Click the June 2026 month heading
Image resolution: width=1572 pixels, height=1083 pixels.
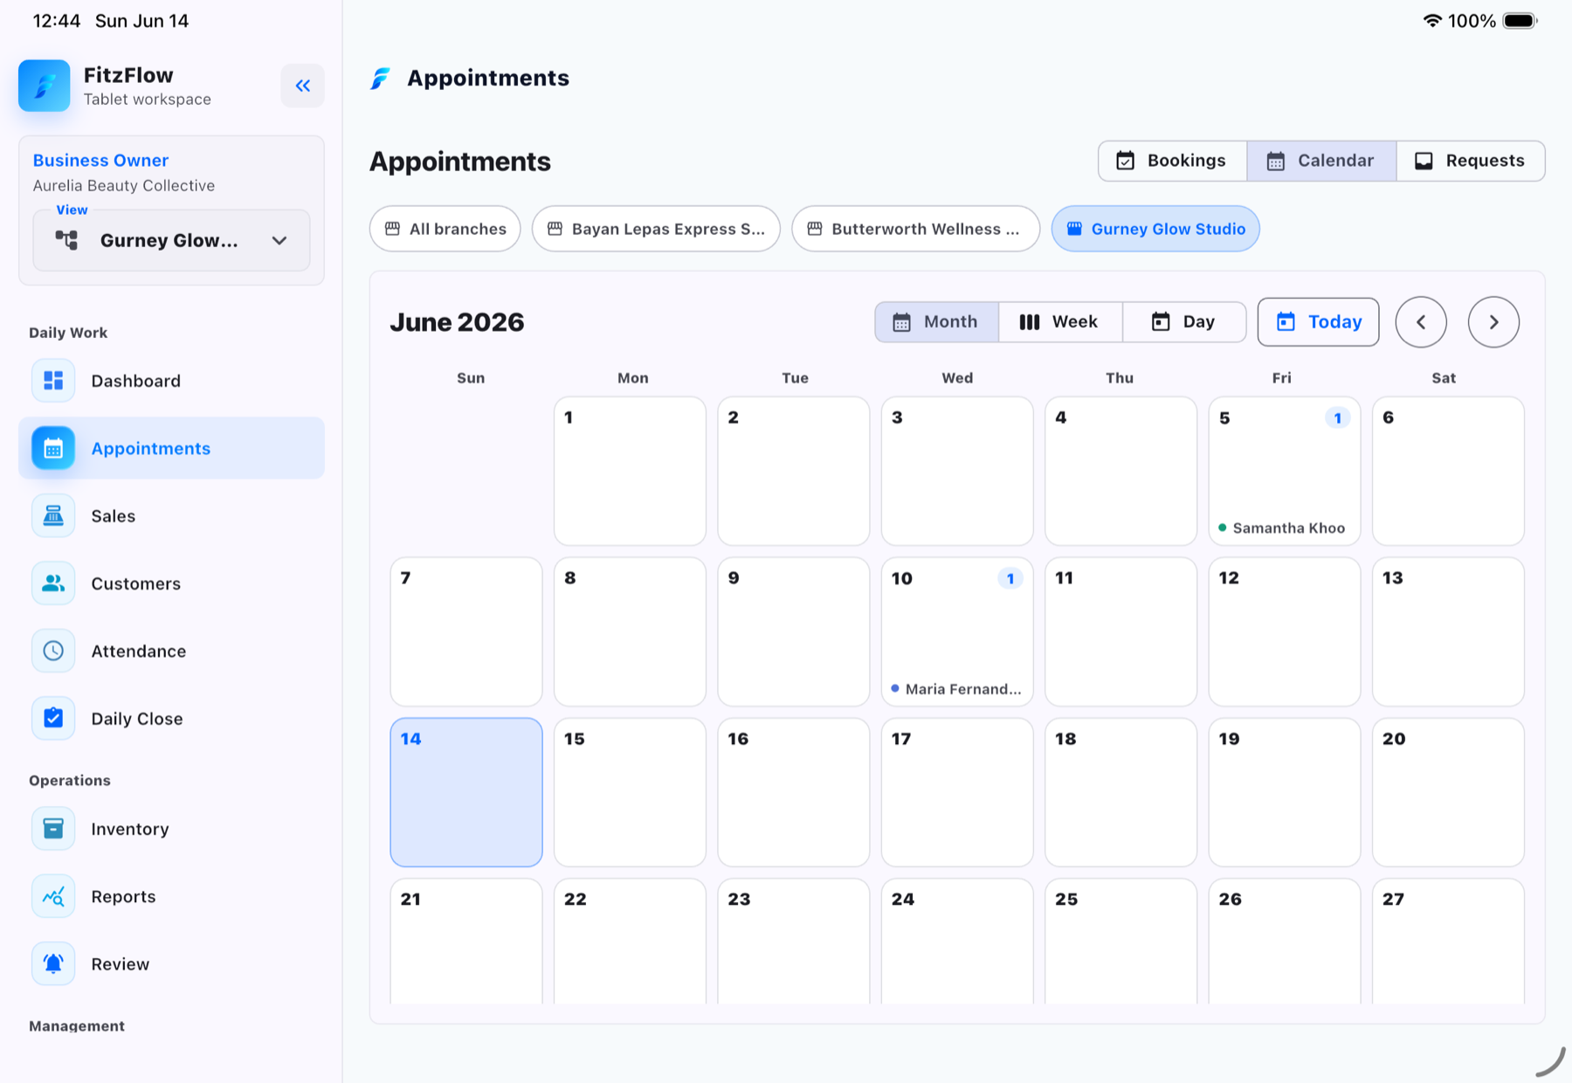click(x=457, y=322)
